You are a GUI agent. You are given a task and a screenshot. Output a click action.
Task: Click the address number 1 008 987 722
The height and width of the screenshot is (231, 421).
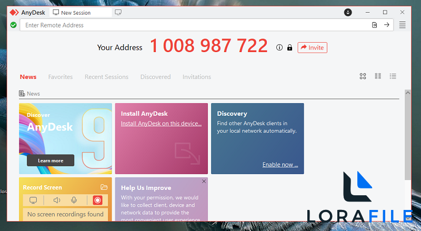tap(208, 46)
